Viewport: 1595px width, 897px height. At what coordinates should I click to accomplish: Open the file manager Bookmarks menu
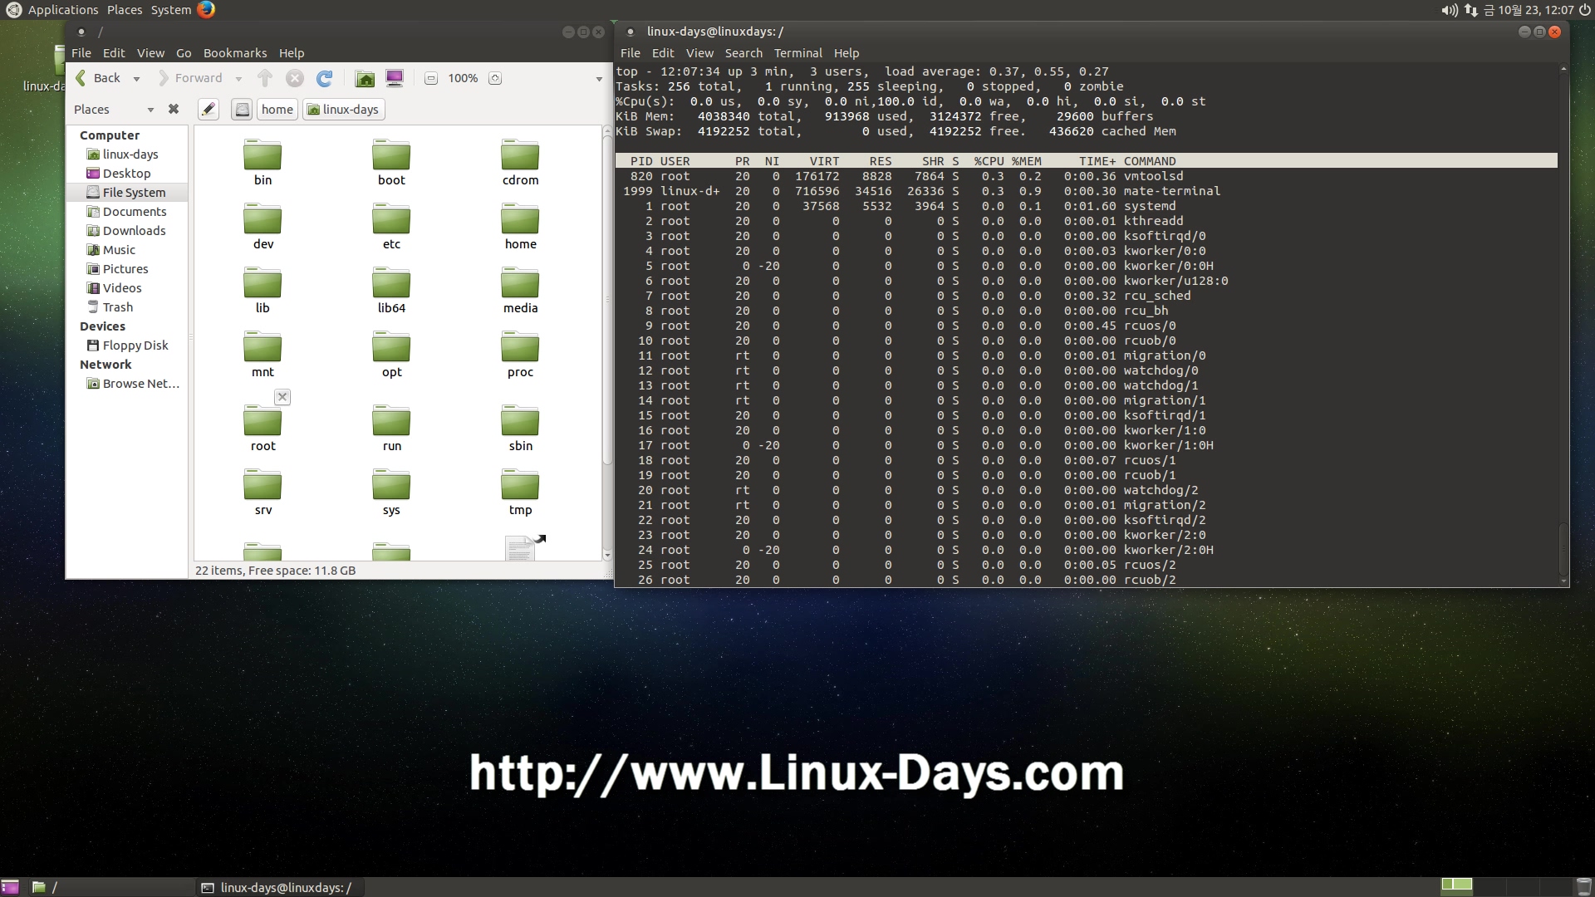(235, 52)
